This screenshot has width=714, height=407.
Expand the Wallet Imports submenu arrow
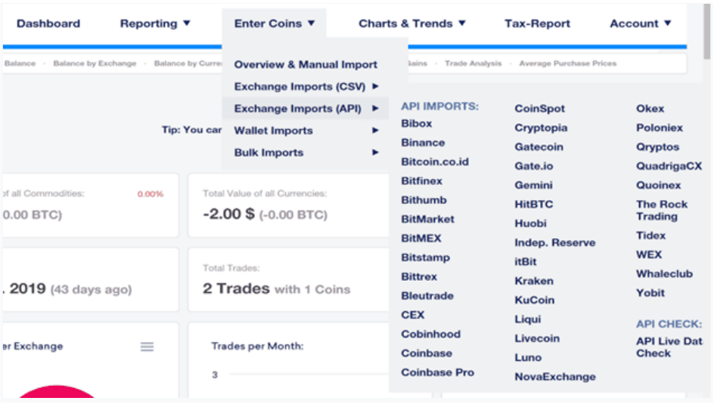375,130
